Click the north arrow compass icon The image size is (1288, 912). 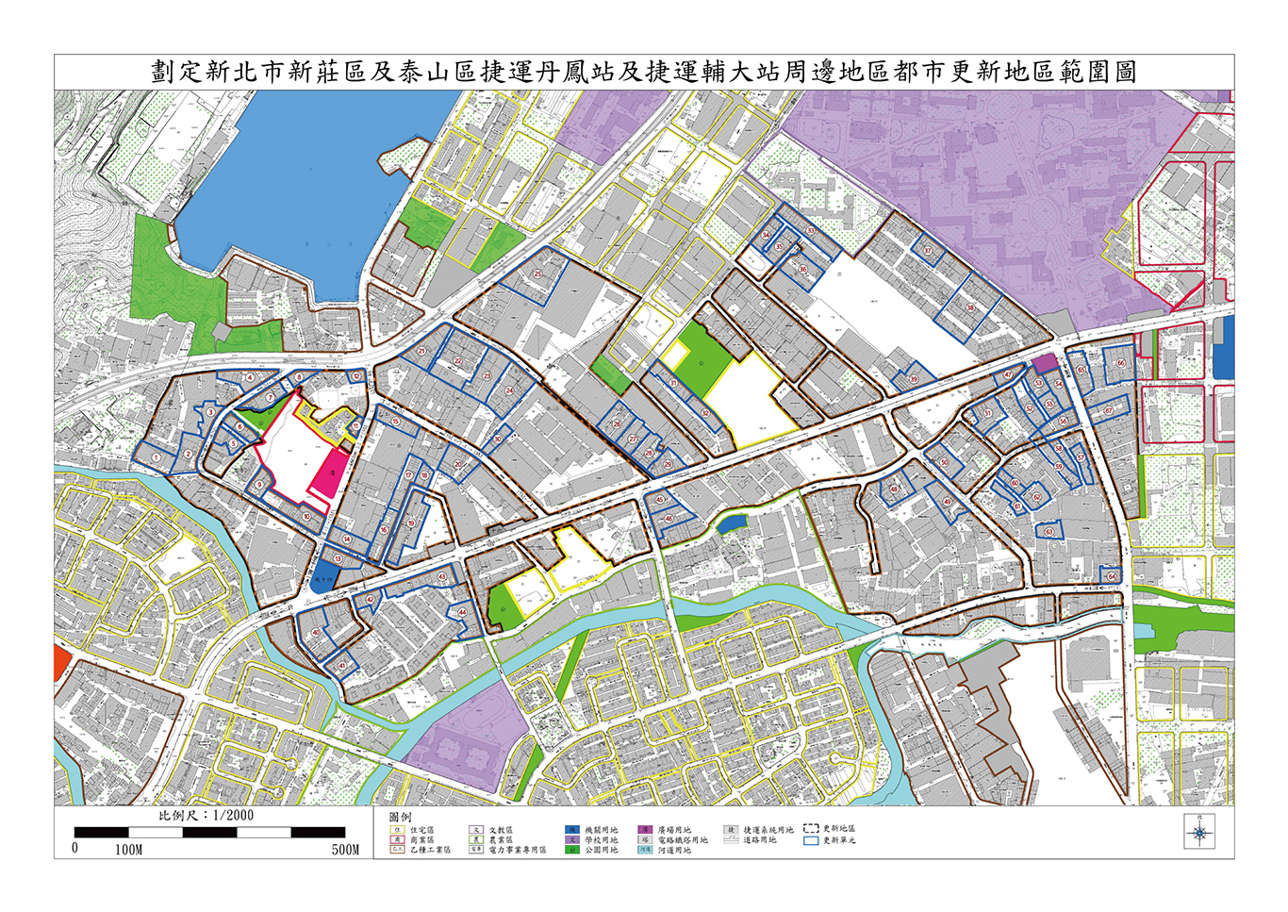point(1199,832)
